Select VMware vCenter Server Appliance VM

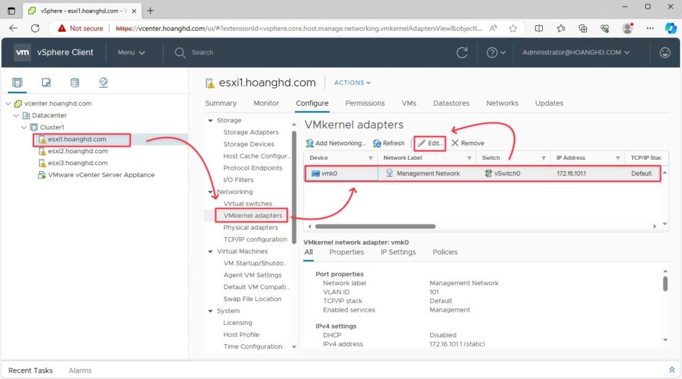click(101, 175)
